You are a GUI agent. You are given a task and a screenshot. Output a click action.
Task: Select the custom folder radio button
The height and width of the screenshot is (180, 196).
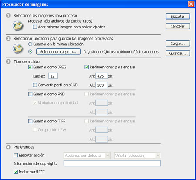click(30, 51)
